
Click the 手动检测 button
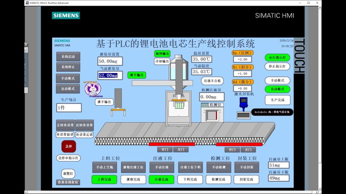pos(219,167)
